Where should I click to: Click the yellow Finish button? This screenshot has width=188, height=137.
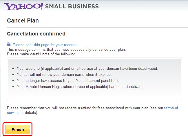point(18,130)
